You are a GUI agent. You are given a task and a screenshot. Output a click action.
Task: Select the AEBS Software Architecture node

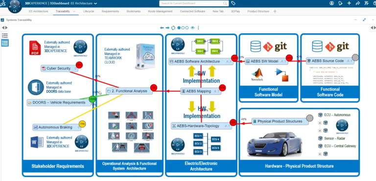201,61
